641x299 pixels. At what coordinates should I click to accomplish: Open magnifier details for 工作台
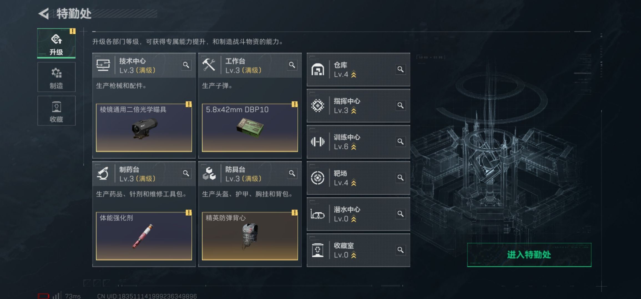(292, 65)
